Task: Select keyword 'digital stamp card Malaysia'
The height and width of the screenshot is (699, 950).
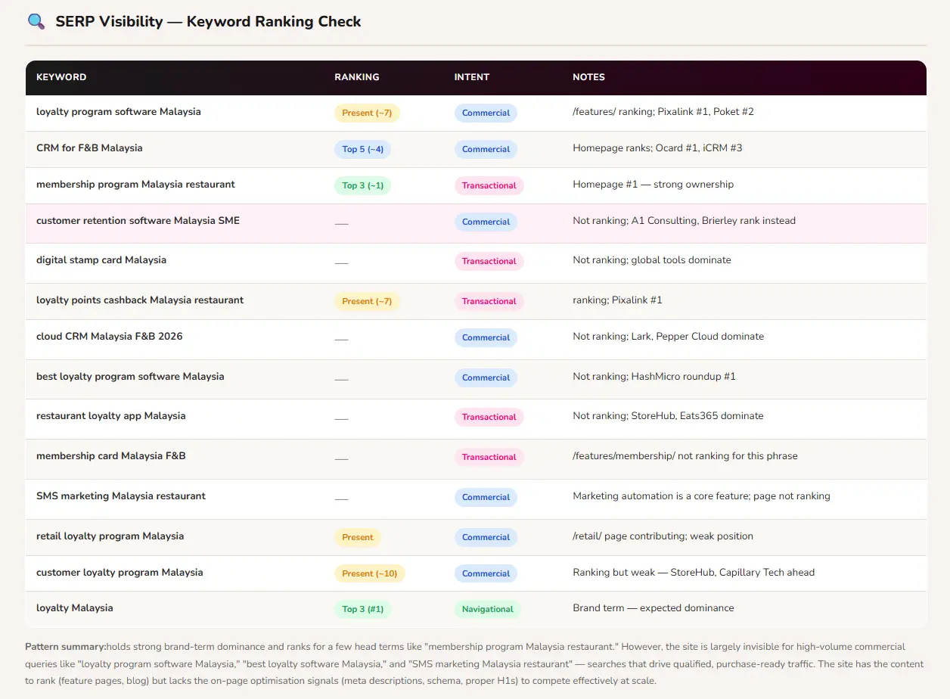Action: point(101,260)
